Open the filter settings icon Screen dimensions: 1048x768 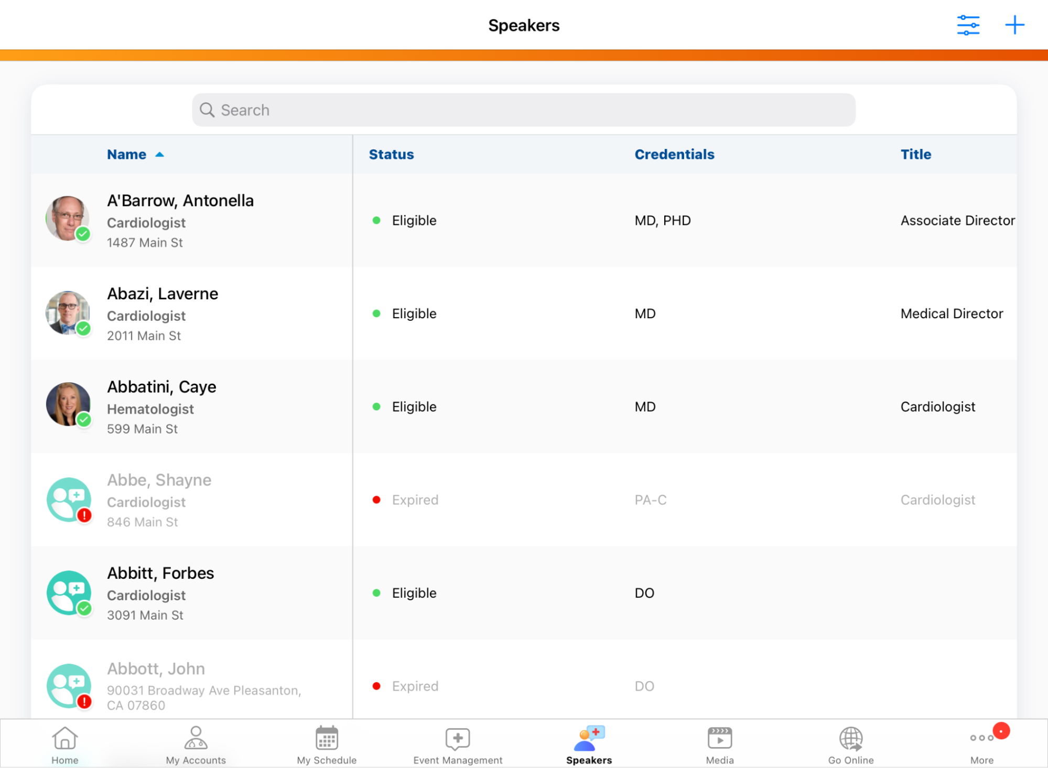[968, 25]
